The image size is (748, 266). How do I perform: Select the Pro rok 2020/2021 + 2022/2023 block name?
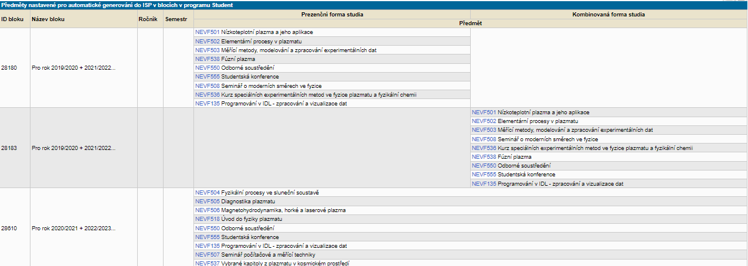click(x=73, y=228)
